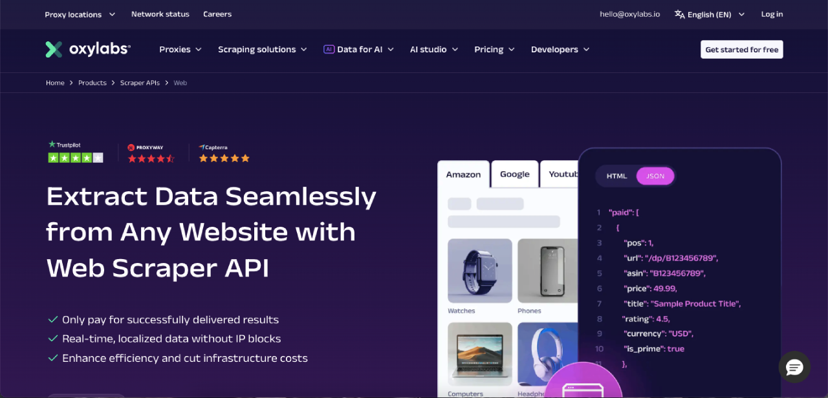Image resolution: width=828 pixels, height=398 pixels.
Task: Click the Trustpilot star rating badge
Action: pos(76,152)
